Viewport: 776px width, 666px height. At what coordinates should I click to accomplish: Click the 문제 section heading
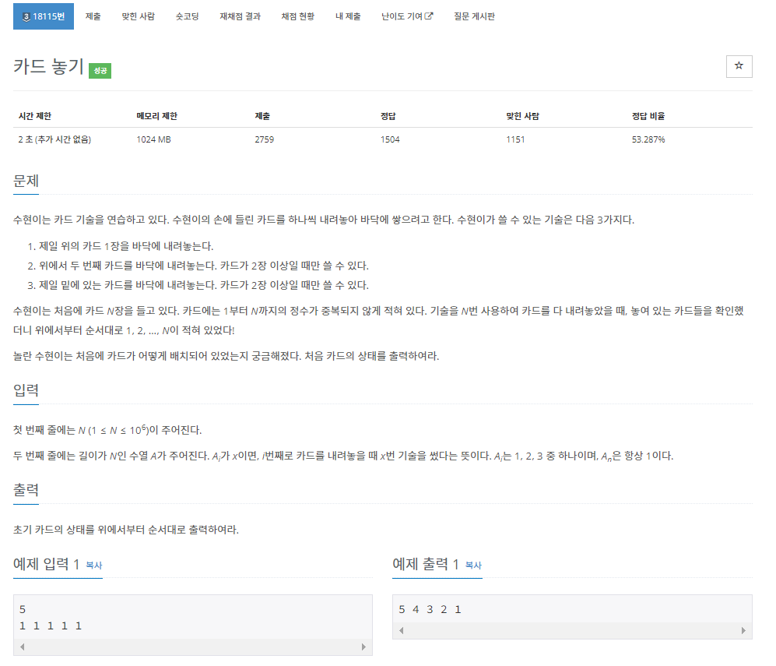[x=26, y=181]
